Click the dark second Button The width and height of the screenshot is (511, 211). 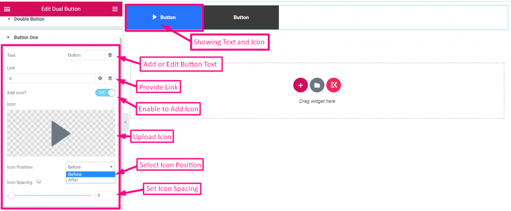pyautogui.click(x=241, y=17)
